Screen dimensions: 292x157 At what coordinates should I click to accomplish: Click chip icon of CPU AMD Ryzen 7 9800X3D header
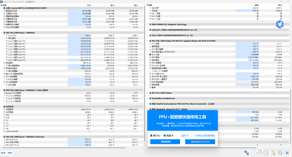tap(4, 33)
